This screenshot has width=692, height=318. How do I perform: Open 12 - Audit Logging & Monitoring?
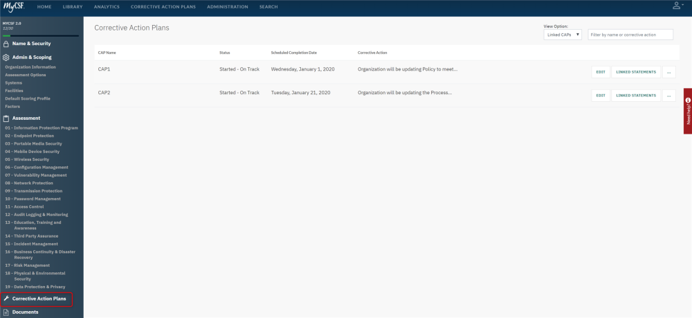point(37,215)
